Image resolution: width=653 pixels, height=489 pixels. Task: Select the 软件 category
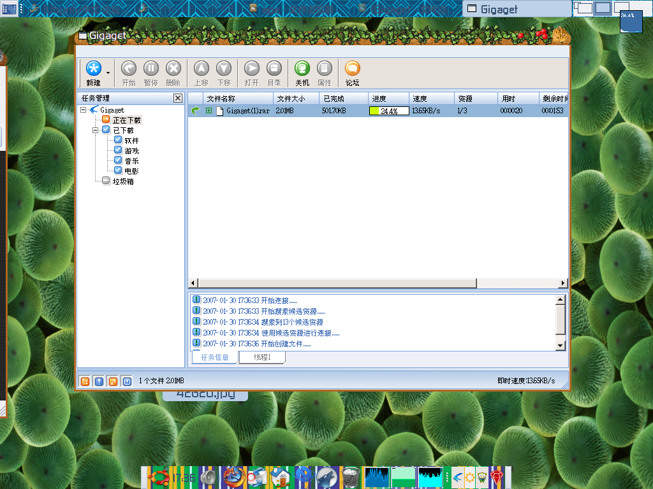pos(131,141)
